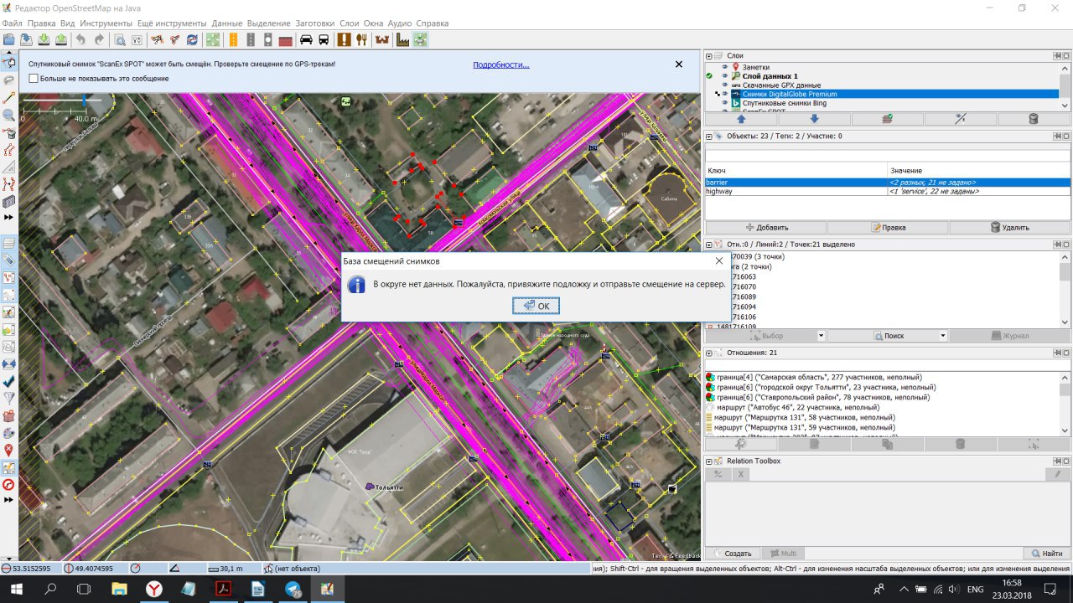Image resolution: width=1073 pixels, height=603 pixels.
Task: Click the layers list scrollbar down arrow
Action: pos(1065,106)
